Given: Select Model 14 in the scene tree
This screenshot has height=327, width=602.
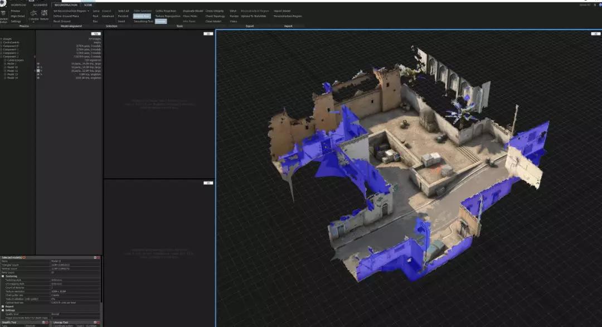Looking at the screenshot, I should 12,78.
